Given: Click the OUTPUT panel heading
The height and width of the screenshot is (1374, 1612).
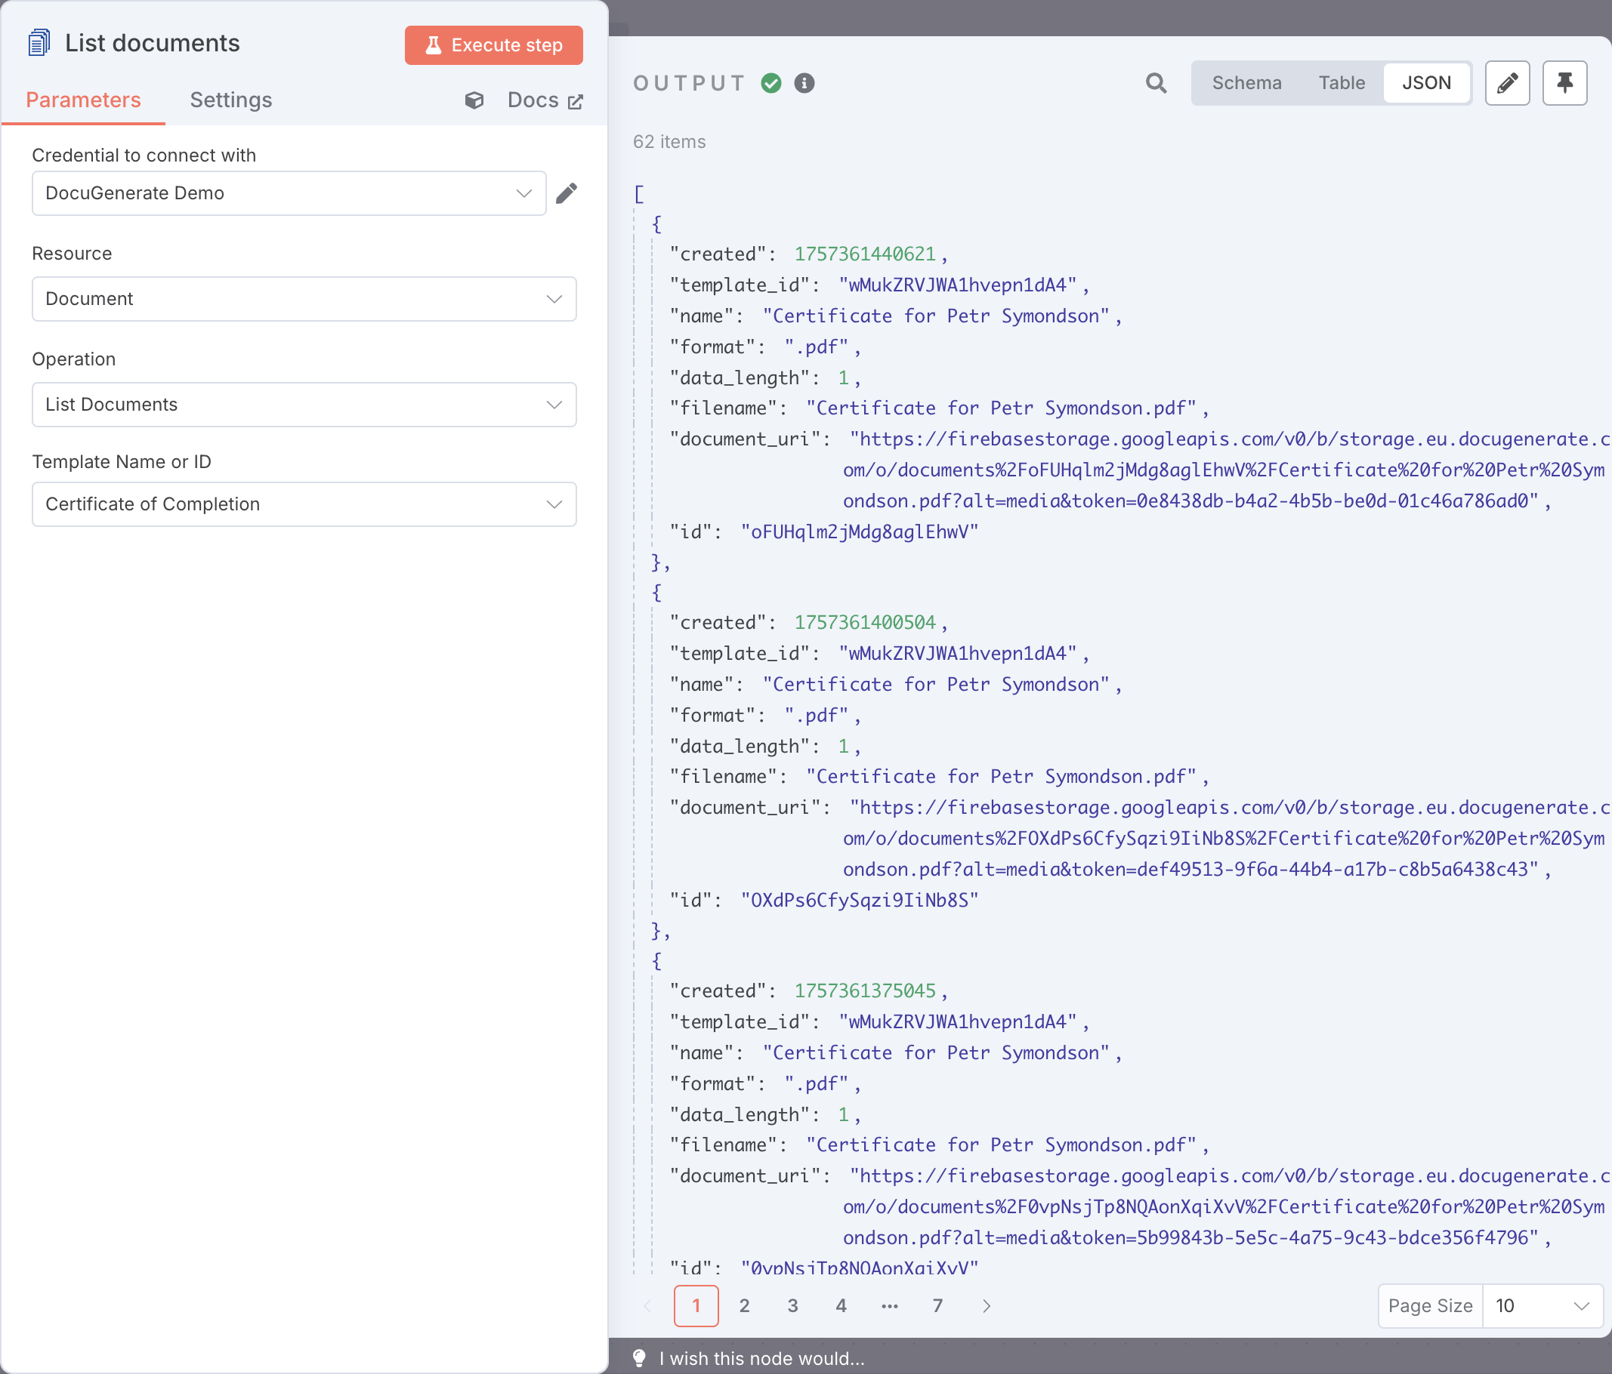Looking at the screenshot, I should tap(690, 83).
